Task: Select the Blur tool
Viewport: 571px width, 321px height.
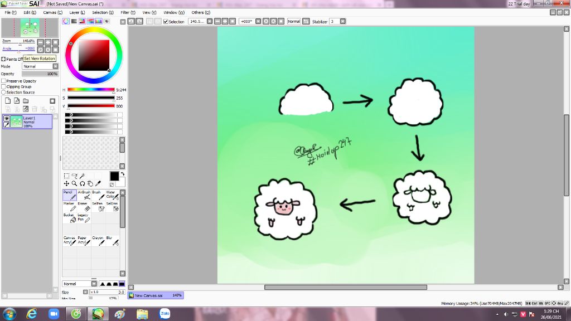Action: 112,240
